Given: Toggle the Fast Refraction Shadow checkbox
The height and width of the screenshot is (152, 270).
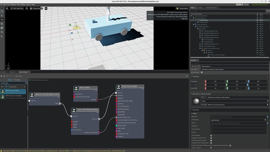Looking at the screenshot, I should pos(211,140).
